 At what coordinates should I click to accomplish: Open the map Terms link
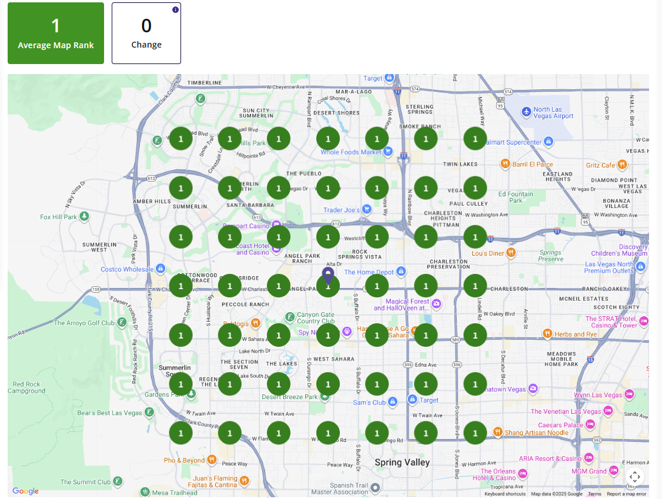coord(594,494)
